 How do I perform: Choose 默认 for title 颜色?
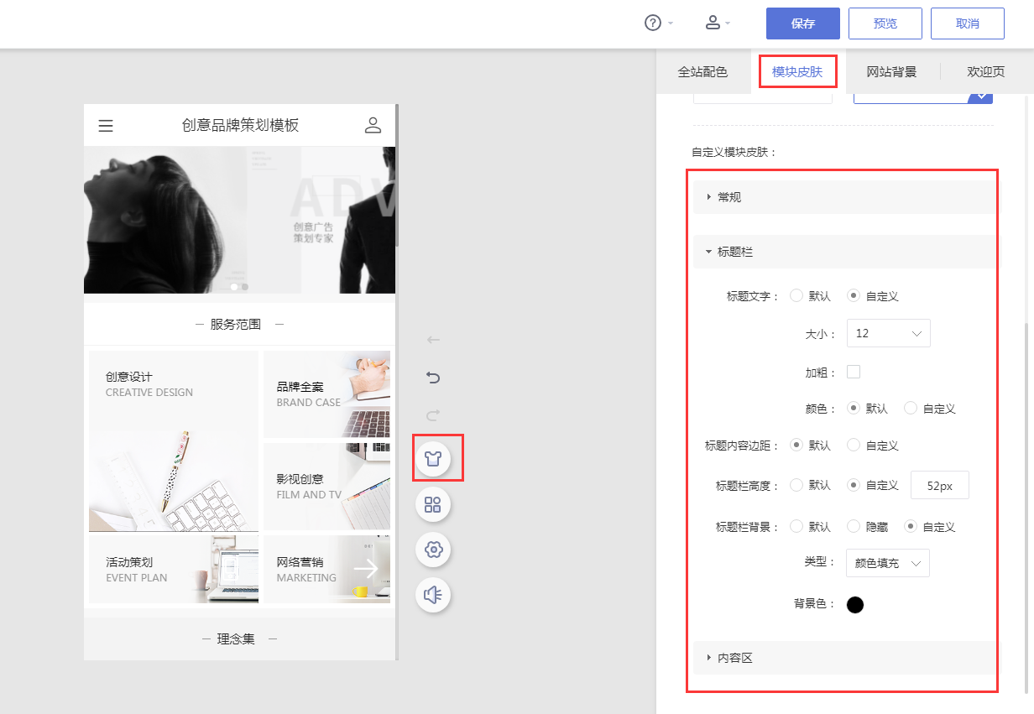854,409
